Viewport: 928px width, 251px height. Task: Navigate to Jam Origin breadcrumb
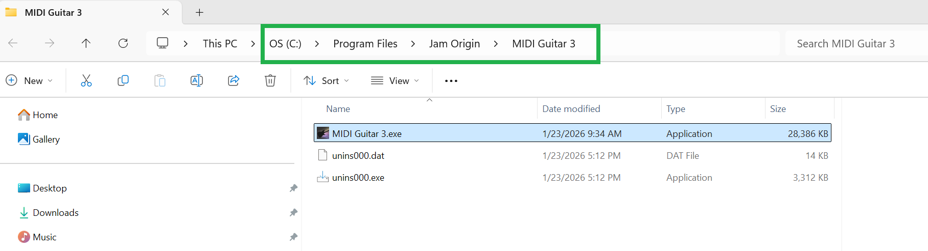point(454,44)
